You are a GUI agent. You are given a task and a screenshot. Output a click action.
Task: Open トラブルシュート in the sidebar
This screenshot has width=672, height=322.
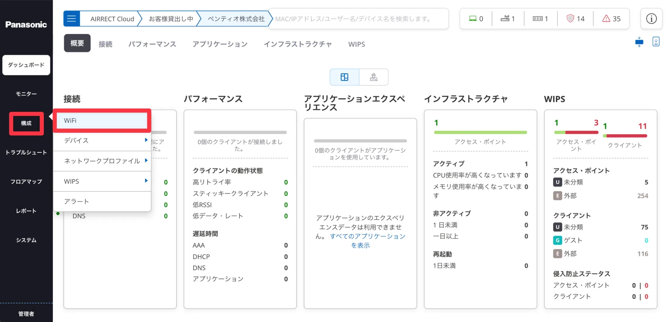point(26,152)
